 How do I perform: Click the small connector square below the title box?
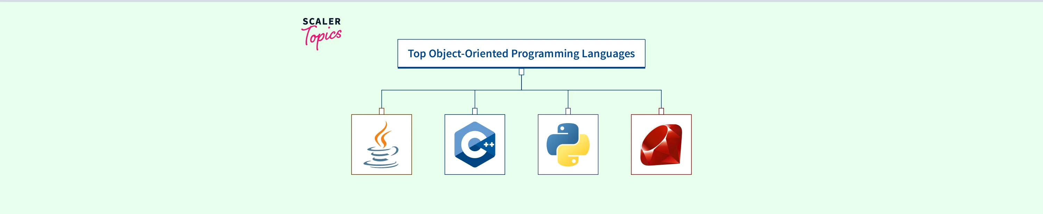point(521,72)
